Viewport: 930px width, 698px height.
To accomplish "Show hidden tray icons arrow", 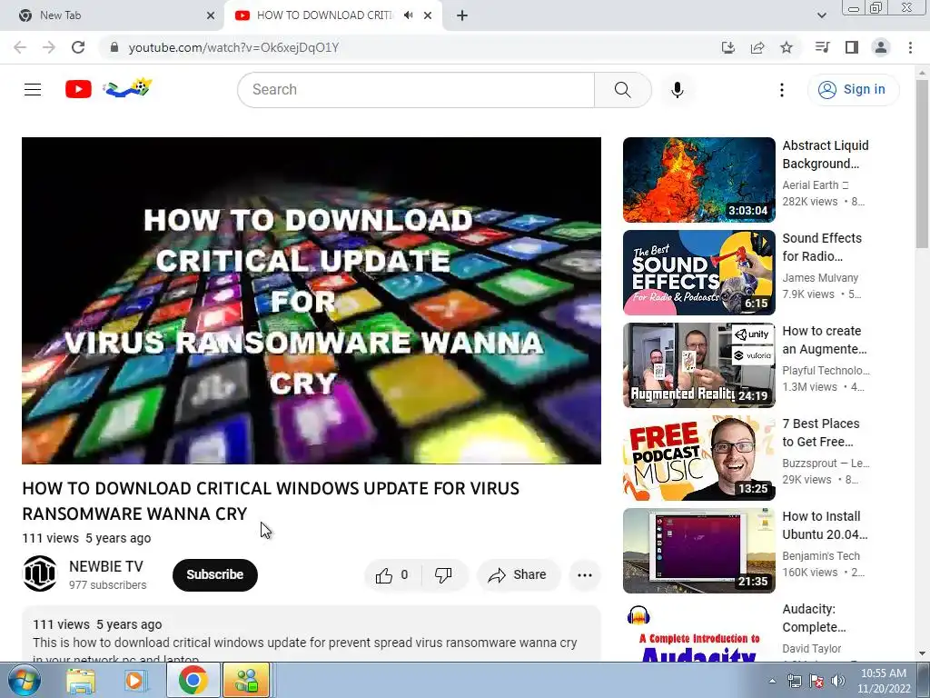I will [x=772, y=681].
